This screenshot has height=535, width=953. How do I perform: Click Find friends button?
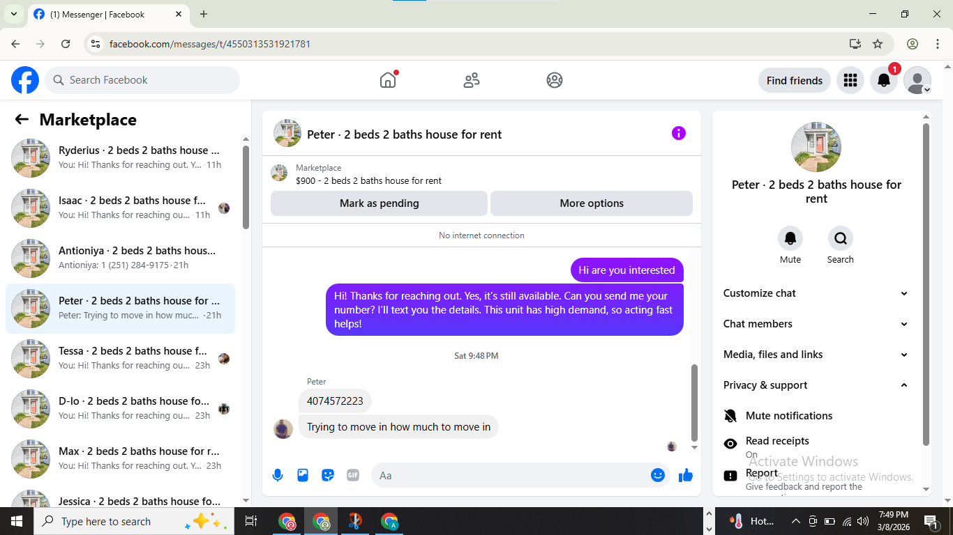pos(794,80)
